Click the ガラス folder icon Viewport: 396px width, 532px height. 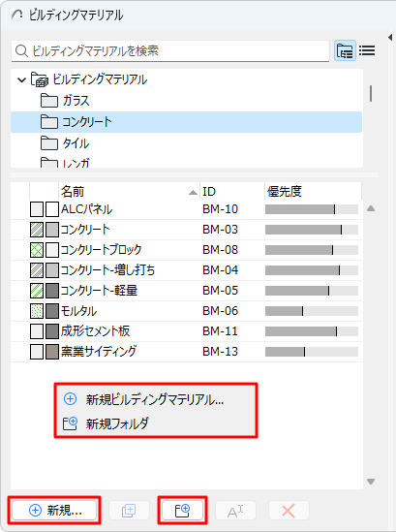[x=49, y=101]
